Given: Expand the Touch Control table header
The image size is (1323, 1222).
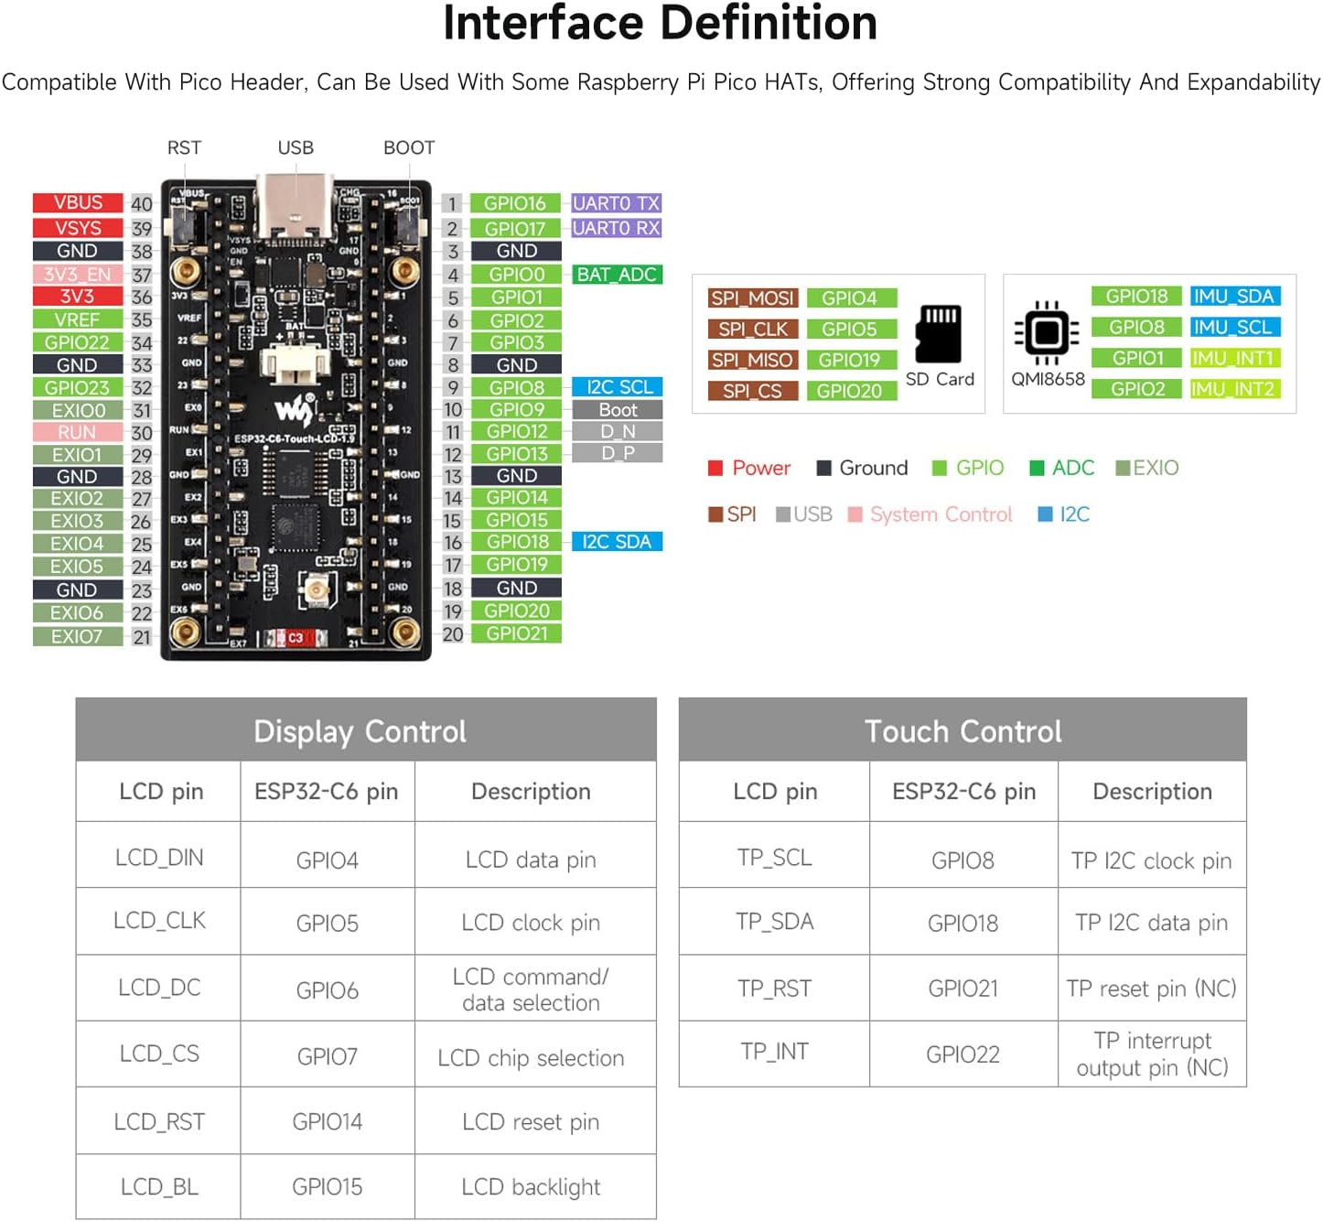Looking at the screenshot, I should 962,730.
